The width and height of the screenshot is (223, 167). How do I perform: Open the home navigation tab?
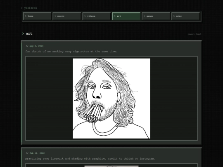click(37, 16)
